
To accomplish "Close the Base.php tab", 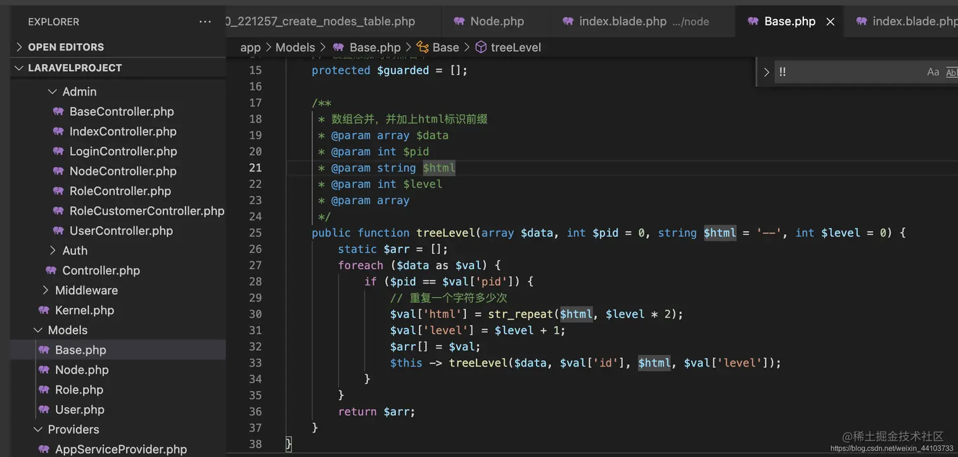I will coord(831,22).
